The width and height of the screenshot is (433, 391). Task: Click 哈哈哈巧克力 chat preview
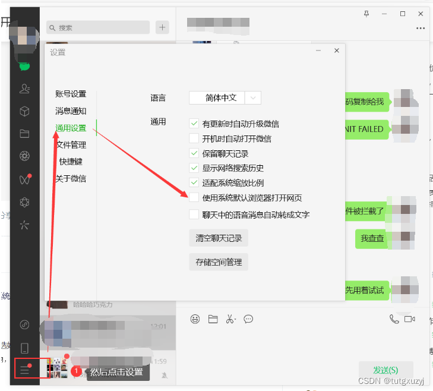(93, 305)
